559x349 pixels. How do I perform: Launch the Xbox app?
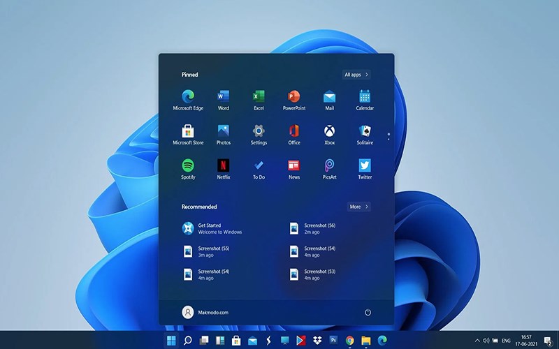tap(329, 135)
